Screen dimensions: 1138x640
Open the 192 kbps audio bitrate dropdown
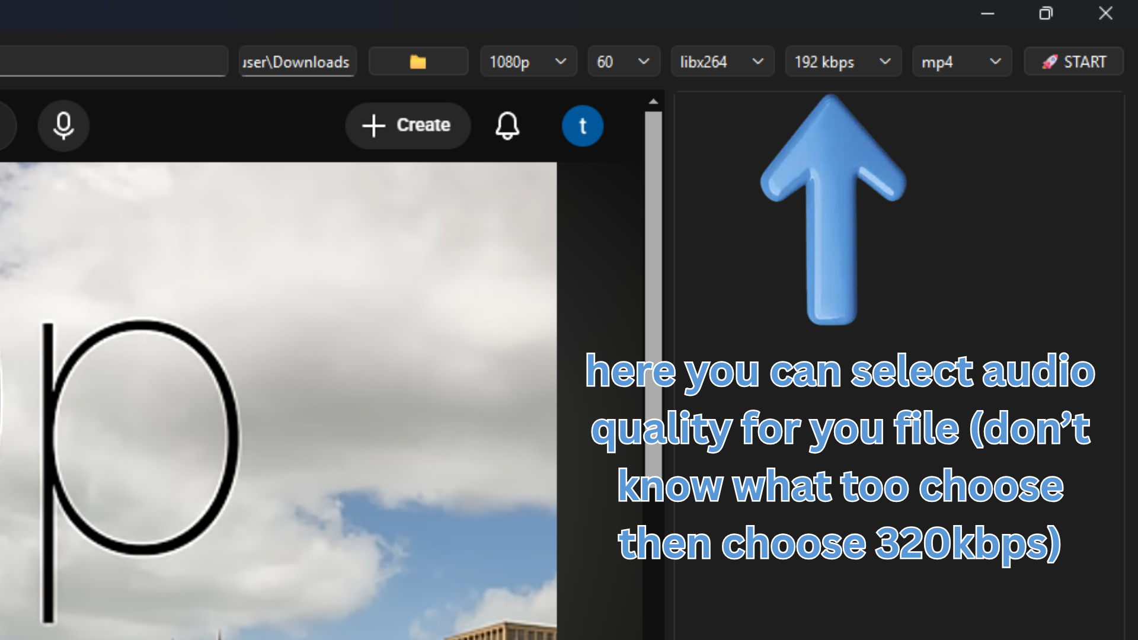coord(843,61)
